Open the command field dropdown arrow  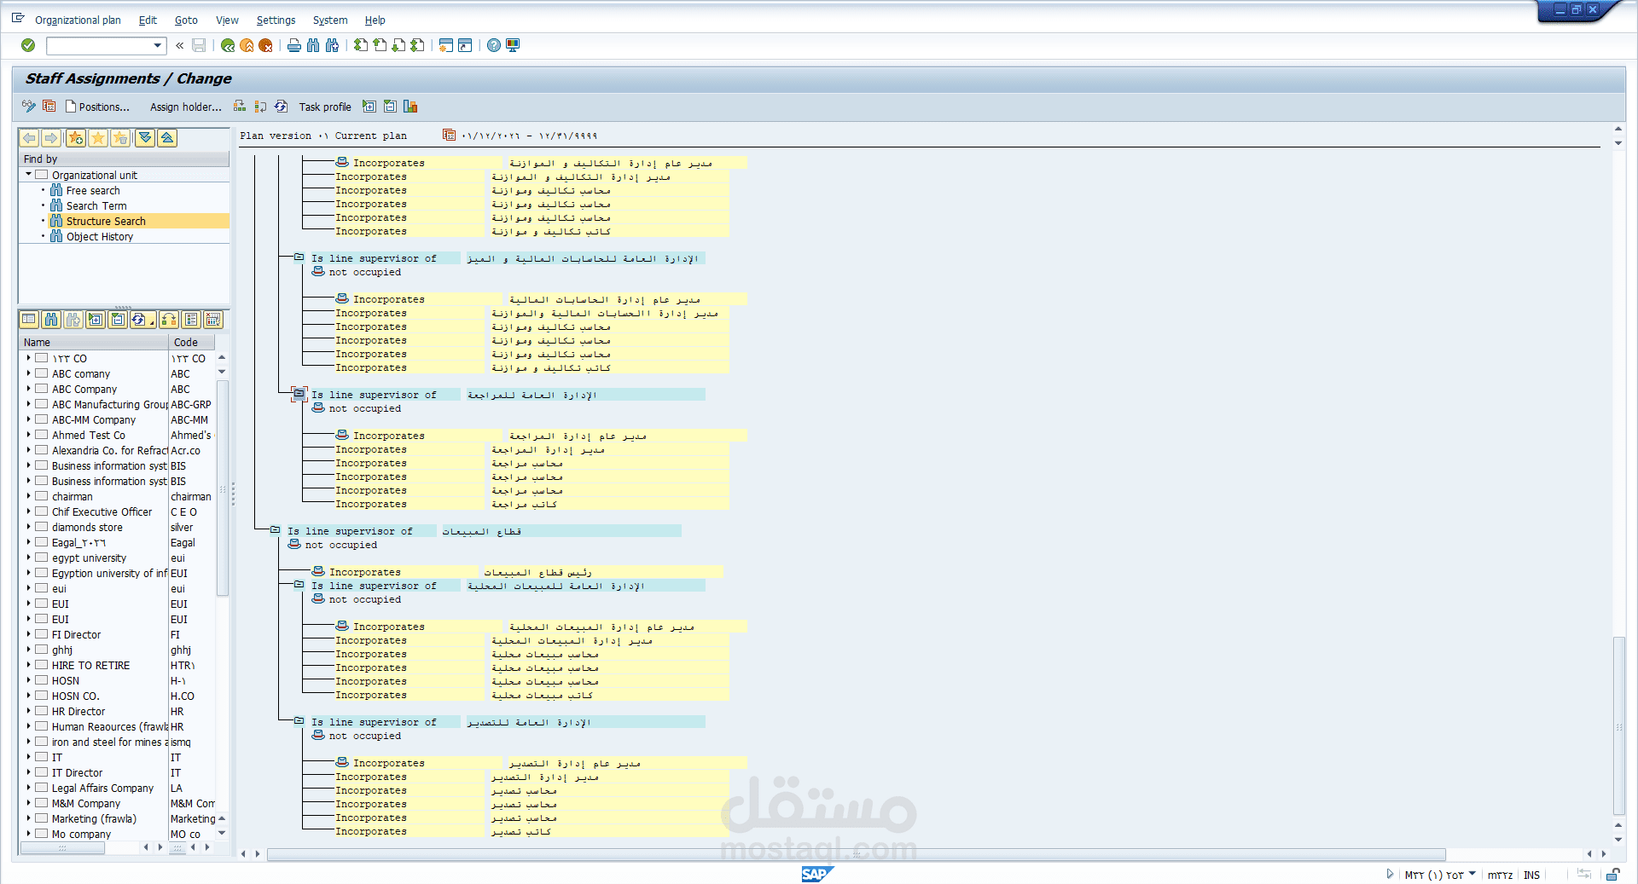[158, 45]
